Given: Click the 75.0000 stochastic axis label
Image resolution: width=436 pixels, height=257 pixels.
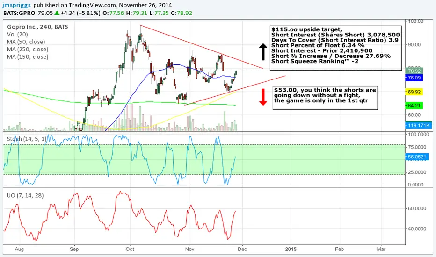Looking at the screenshot, I should 417,147.
